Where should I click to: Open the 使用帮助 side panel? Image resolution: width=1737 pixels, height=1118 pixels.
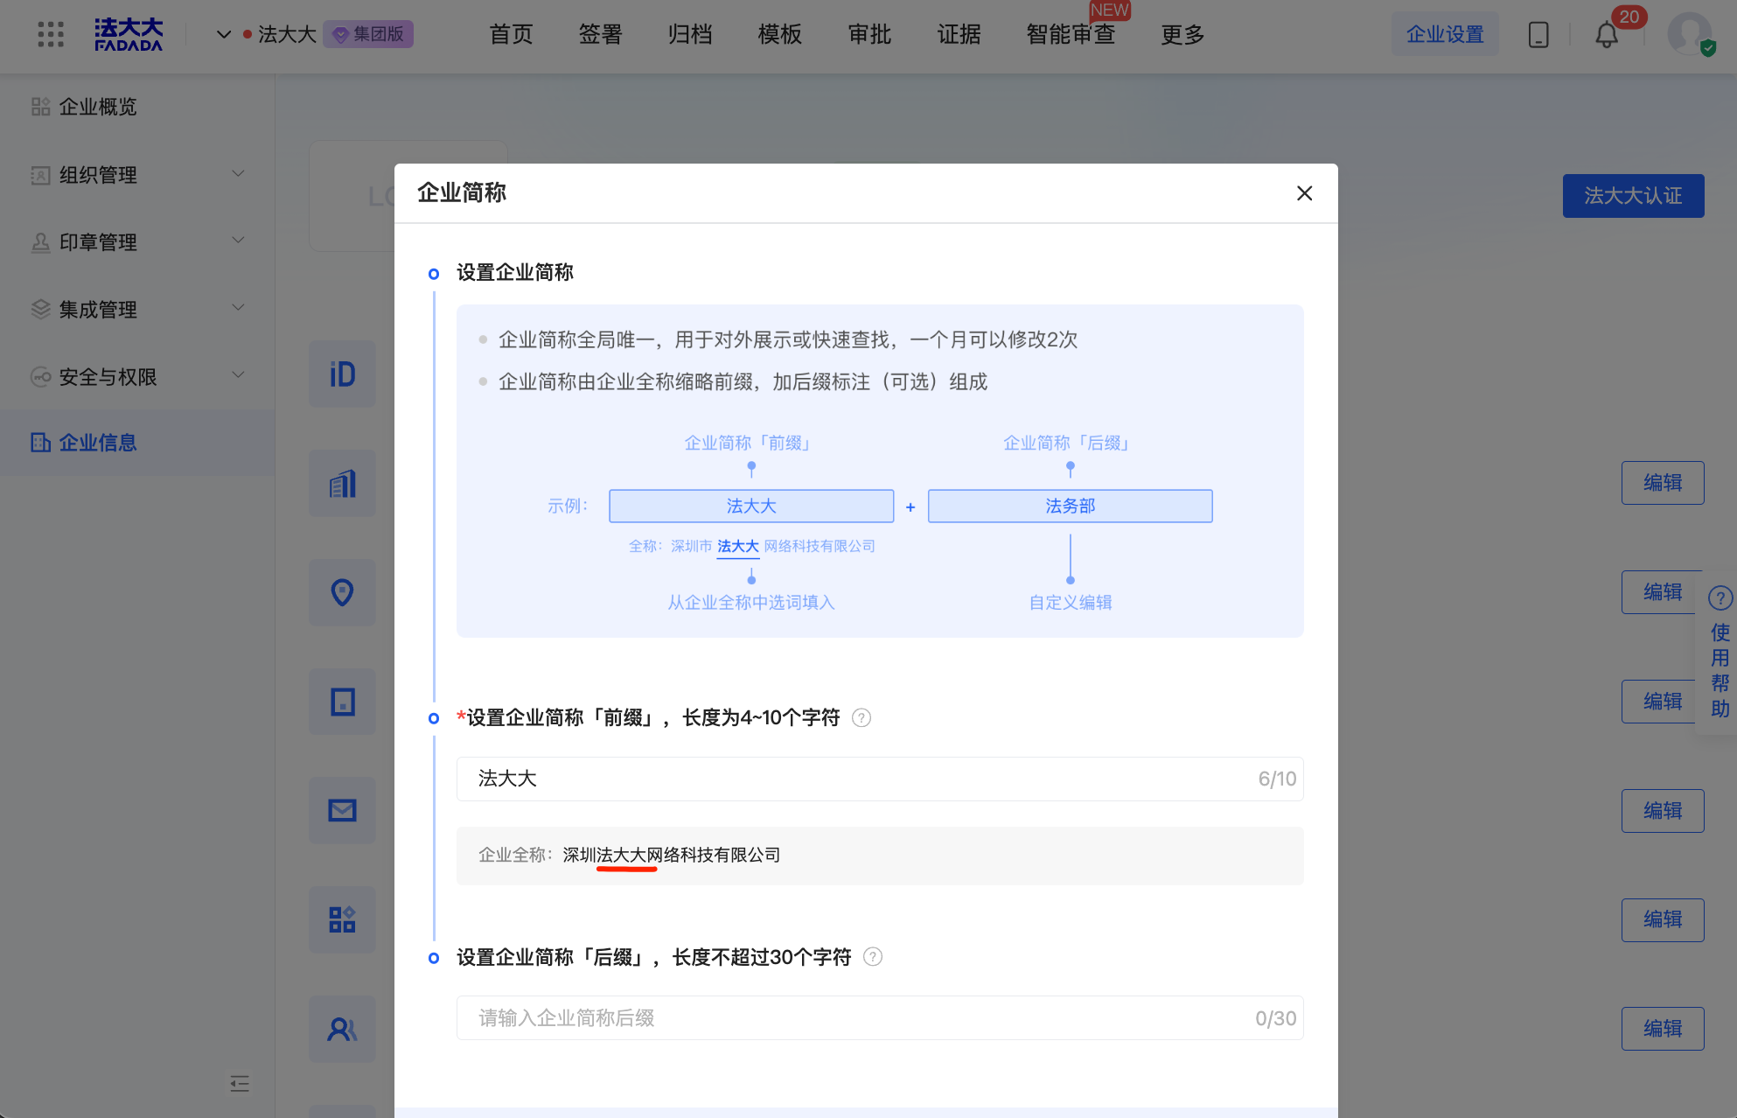[x=1720, y=653]
